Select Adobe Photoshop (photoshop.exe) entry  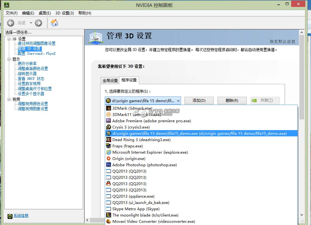(x=144, y=165)
